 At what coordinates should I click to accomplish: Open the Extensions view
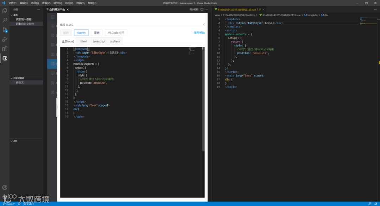[x=5, y=49]
